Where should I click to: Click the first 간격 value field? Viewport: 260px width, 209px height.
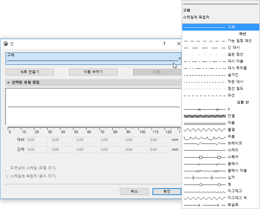37,150
